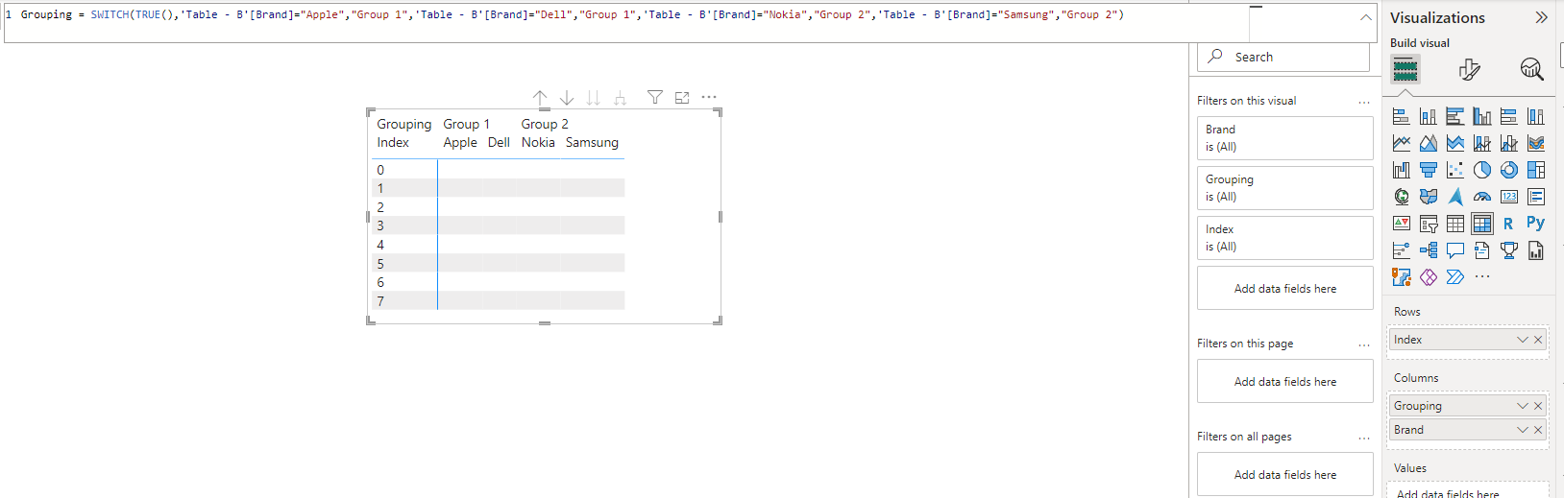Remove Index field from Rows
Viewport: 1564px width, 498px height.
click(1538, 340)
